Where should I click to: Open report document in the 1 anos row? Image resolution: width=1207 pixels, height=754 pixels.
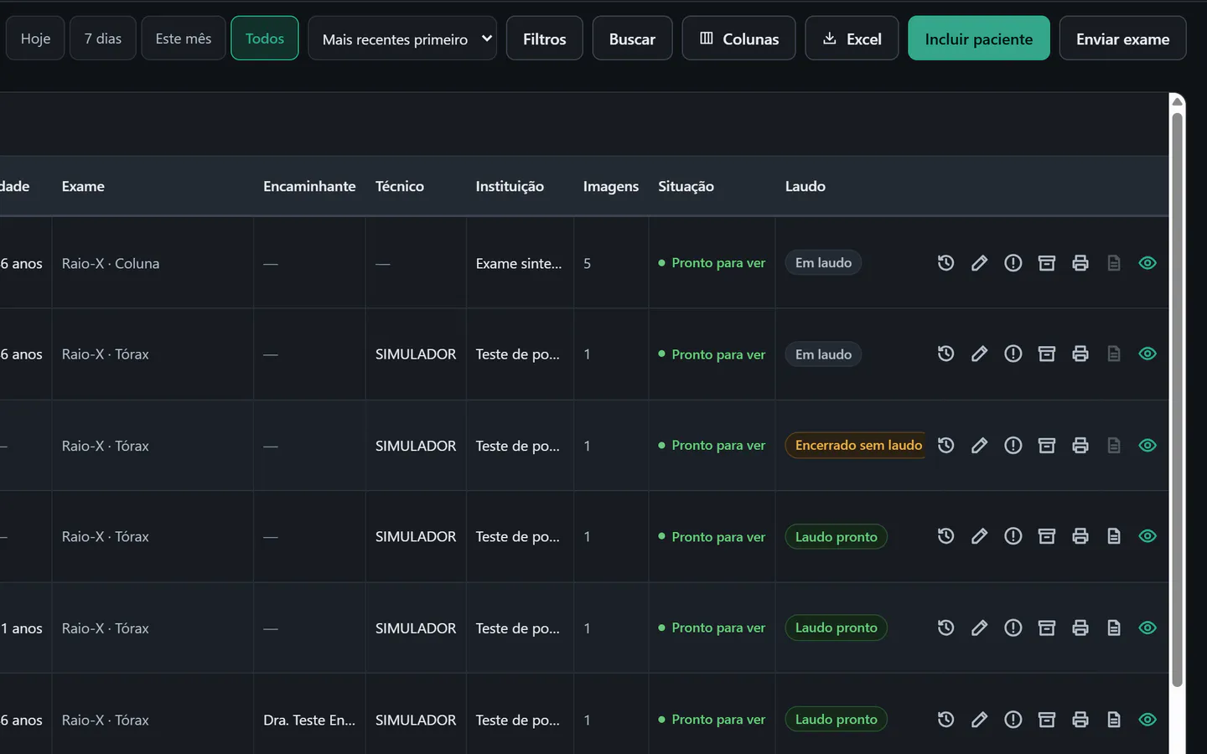(1114, 628)
